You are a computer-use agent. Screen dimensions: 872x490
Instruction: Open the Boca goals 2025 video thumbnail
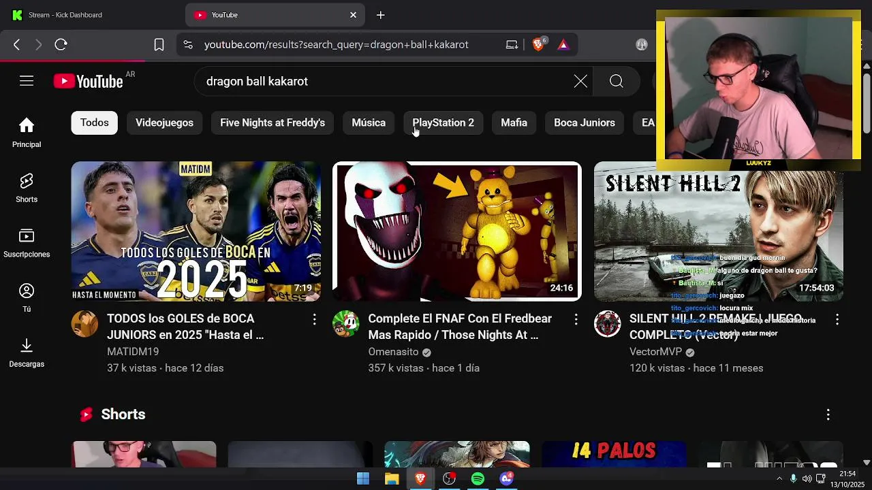[x=196, y=231]
